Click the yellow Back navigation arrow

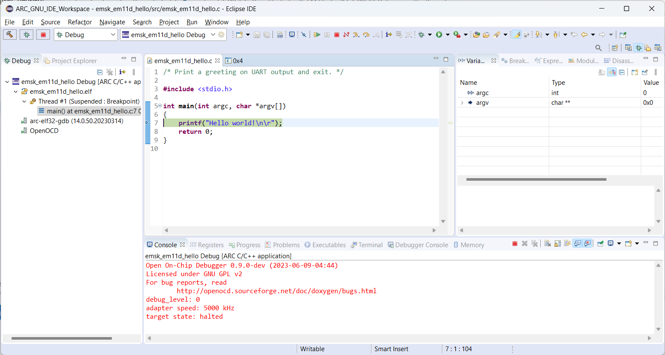point(584,35)
